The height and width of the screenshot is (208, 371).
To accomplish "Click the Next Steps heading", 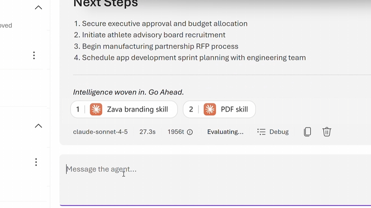I will pos(106,4).
